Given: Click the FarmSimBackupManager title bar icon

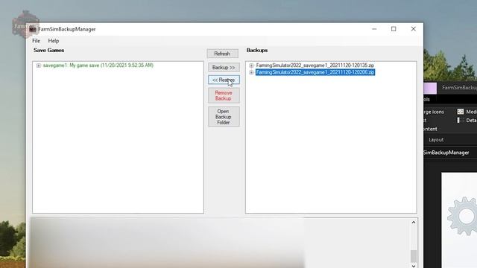Looking at the screenshot, I should pos(33,29).
